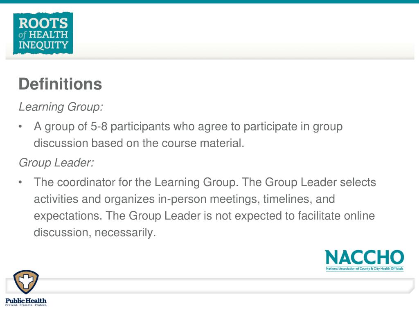
Task: Click the bullet before 'A group of 5-8'
Action: 20,127
